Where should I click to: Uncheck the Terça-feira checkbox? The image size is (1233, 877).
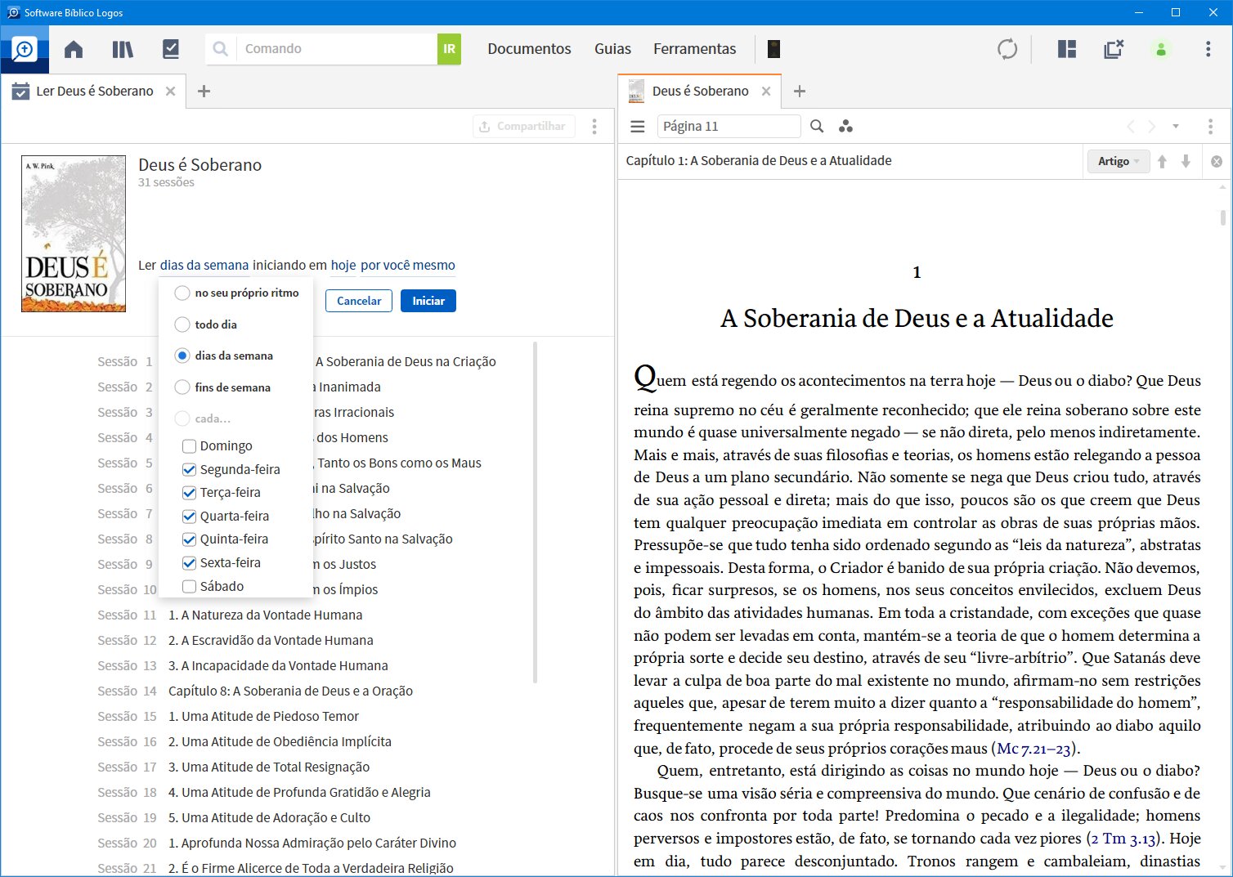pos(189,493)
